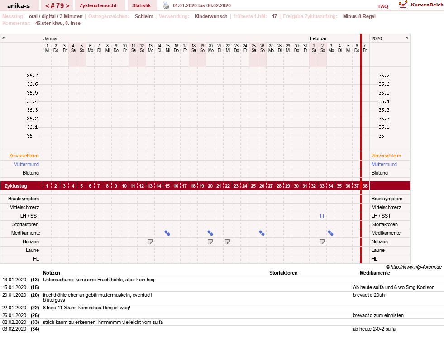Click the left Laune row label

click(32, 250)
